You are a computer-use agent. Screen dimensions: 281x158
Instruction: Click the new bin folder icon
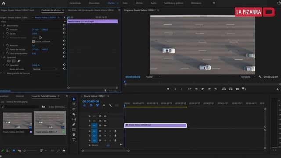64,151
